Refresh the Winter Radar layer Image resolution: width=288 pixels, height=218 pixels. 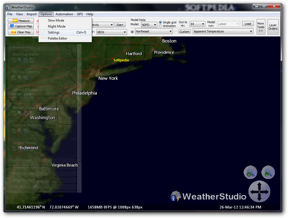coord(14,149)
